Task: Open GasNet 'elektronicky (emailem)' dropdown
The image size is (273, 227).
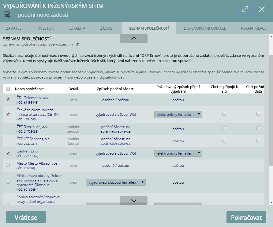Action: pos(178,153)
